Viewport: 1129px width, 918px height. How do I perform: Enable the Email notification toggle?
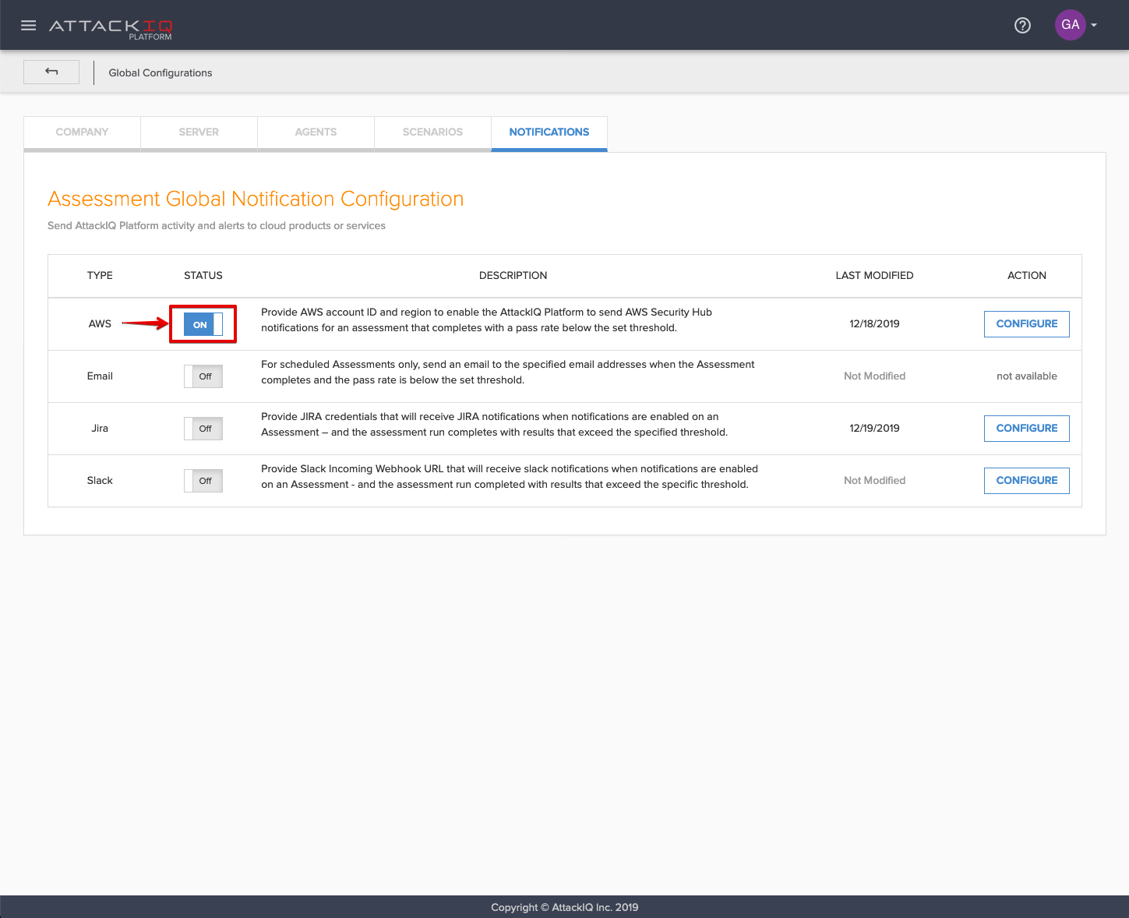tap(203, 376)
